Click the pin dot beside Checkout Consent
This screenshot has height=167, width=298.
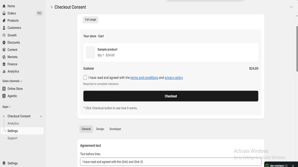click(x=41, y=116)
